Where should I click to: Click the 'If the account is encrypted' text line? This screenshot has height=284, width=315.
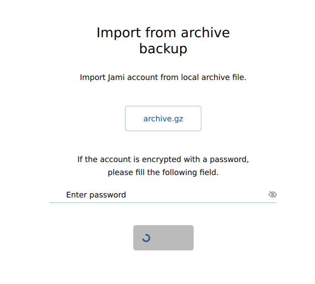coord(163,160)
